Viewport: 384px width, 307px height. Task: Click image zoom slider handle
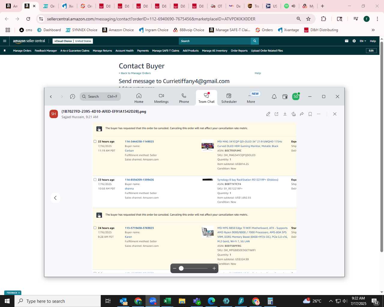(181, 268)
